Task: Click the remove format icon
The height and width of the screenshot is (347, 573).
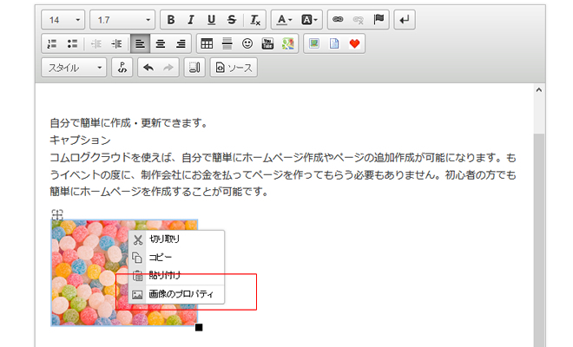Action: click(x=254, y=19)
